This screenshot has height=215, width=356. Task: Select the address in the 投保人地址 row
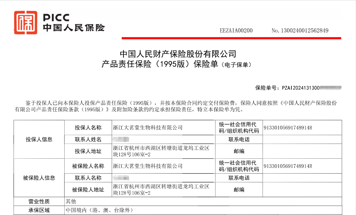pos(161,151)
